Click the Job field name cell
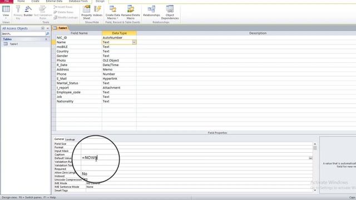The width and height of the screenshot is (356, 200). 79,97
